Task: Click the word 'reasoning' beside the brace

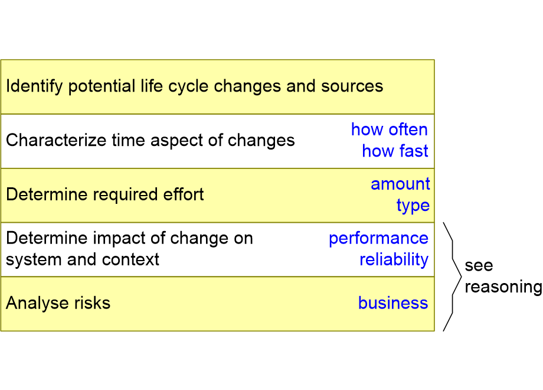Action: [503, 287]
